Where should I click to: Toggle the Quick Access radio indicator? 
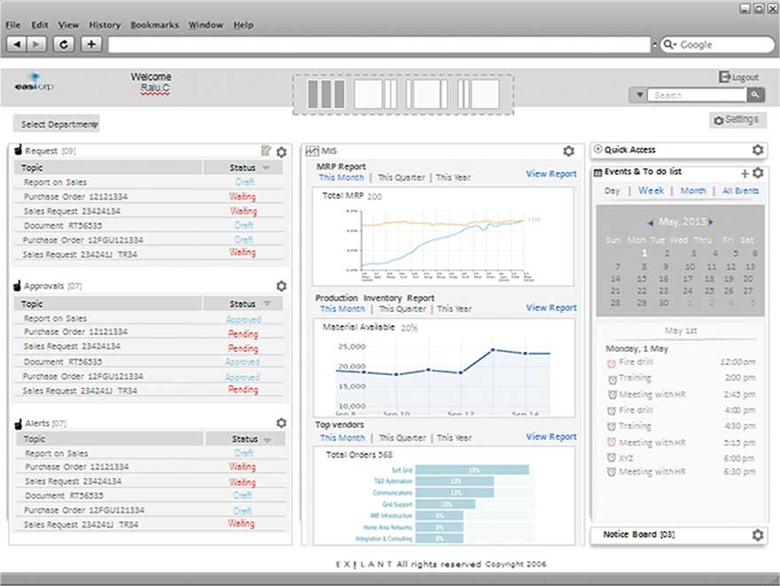[597, 150]
